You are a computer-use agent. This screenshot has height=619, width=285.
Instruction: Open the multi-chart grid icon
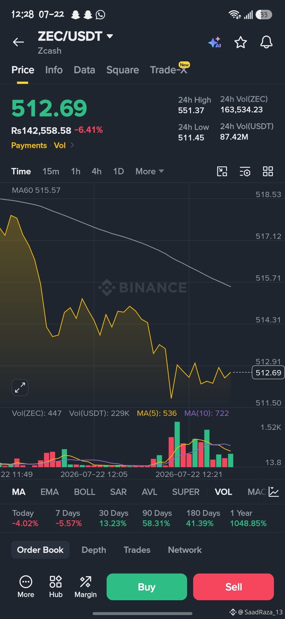(268, 171)
